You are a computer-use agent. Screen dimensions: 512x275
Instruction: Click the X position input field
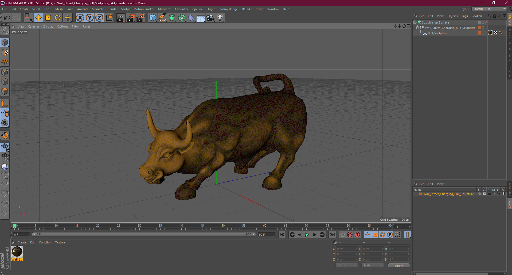pyautogui.click(x=346, y=249)
